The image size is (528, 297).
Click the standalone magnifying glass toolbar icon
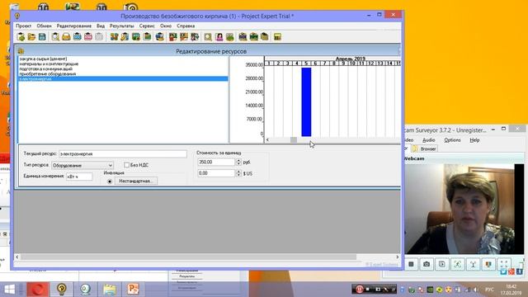point(208,36)
